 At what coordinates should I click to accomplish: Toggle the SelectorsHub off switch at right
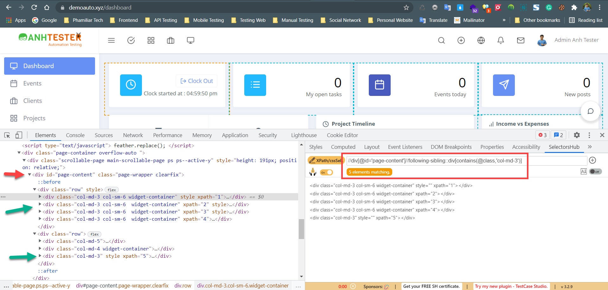click(x=595, y=172)
